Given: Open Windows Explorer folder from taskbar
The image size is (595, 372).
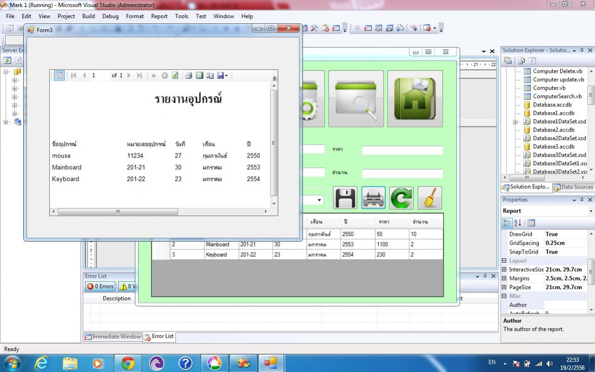Looking at the screenshot, I should point(70,363).
